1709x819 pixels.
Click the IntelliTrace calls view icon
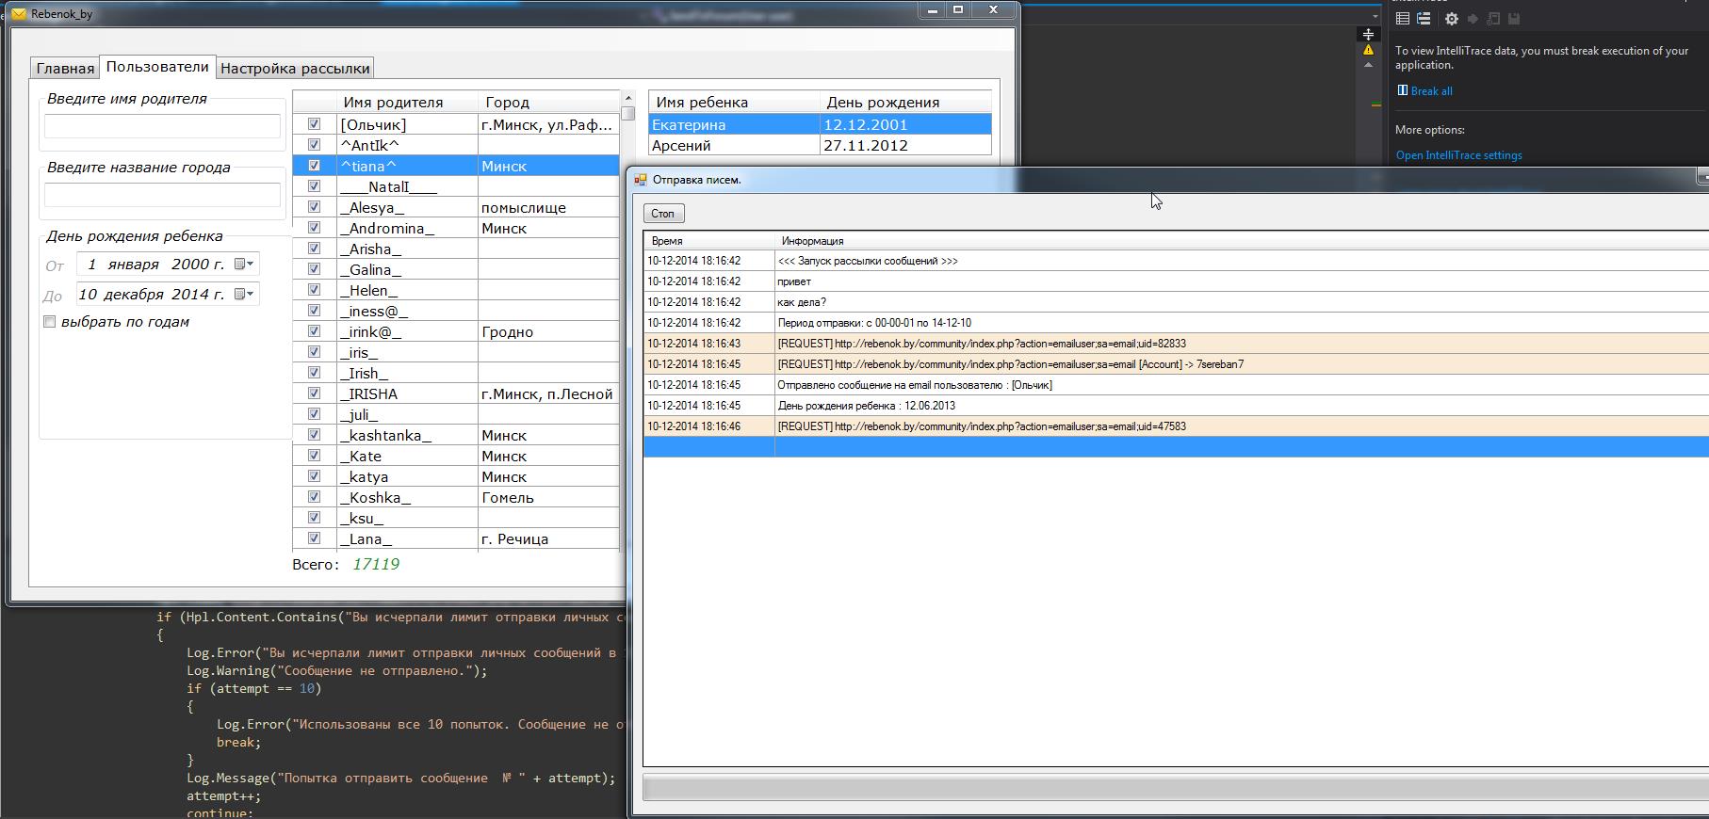click(x=1424, y=19)
